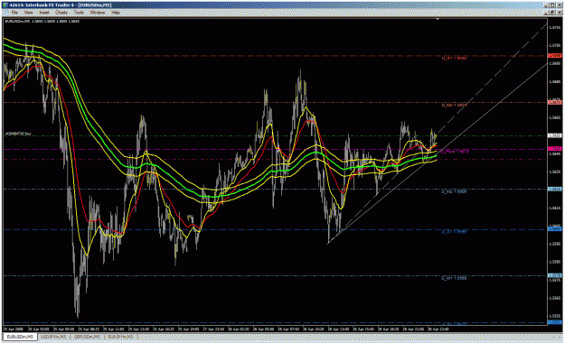Click the D_S1 support level label
565x343 pixels.
pos(454,232)
